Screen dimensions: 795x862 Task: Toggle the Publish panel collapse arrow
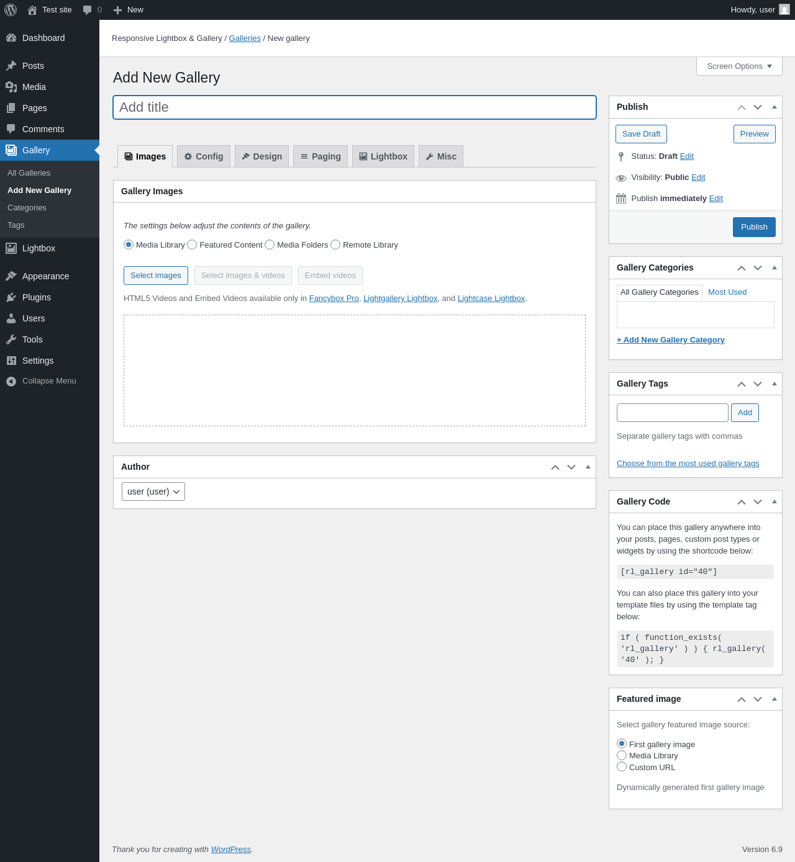tap(775, 107)
